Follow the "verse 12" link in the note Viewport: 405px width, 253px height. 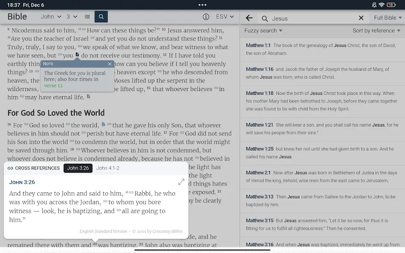(x=53, y=85)
